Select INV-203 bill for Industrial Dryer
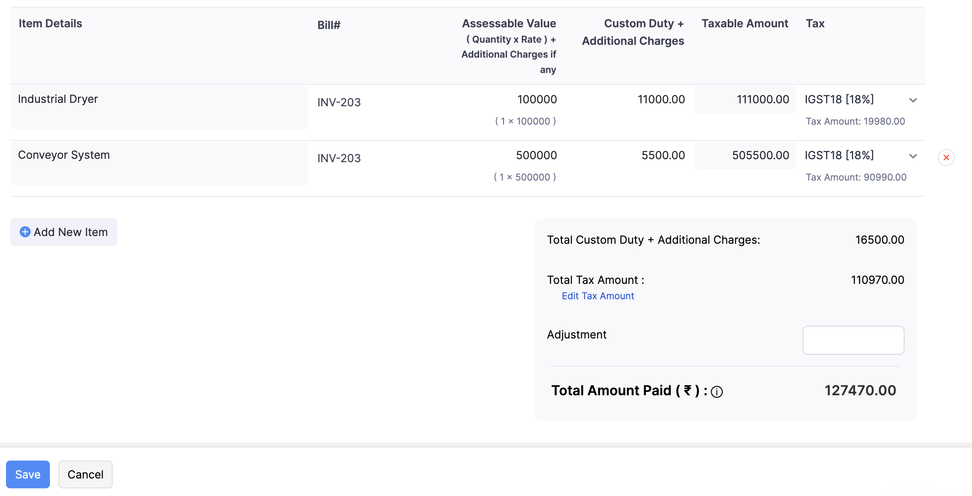Screen dimensions: 972x496 pos(339,102)
